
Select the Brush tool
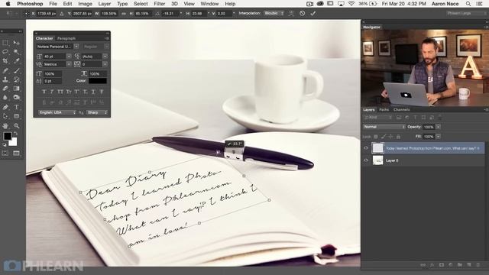[17, 70]
